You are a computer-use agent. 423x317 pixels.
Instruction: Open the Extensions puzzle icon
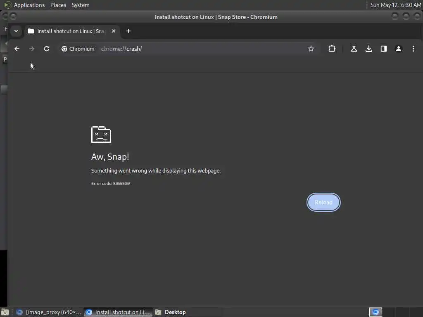tap(332, 49)
